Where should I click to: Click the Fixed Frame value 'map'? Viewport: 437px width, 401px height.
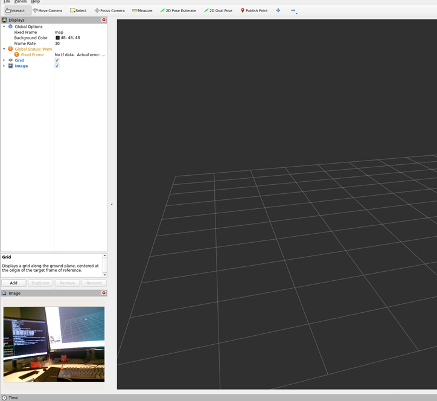(59, 32)
